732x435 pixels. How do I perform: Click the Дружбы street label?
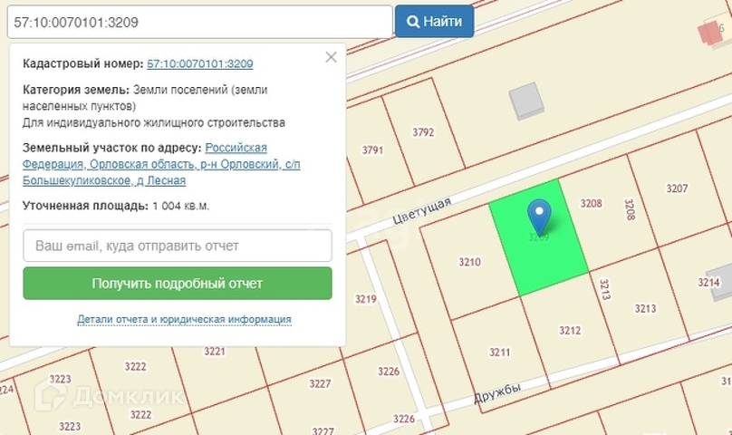coord(496,394)
